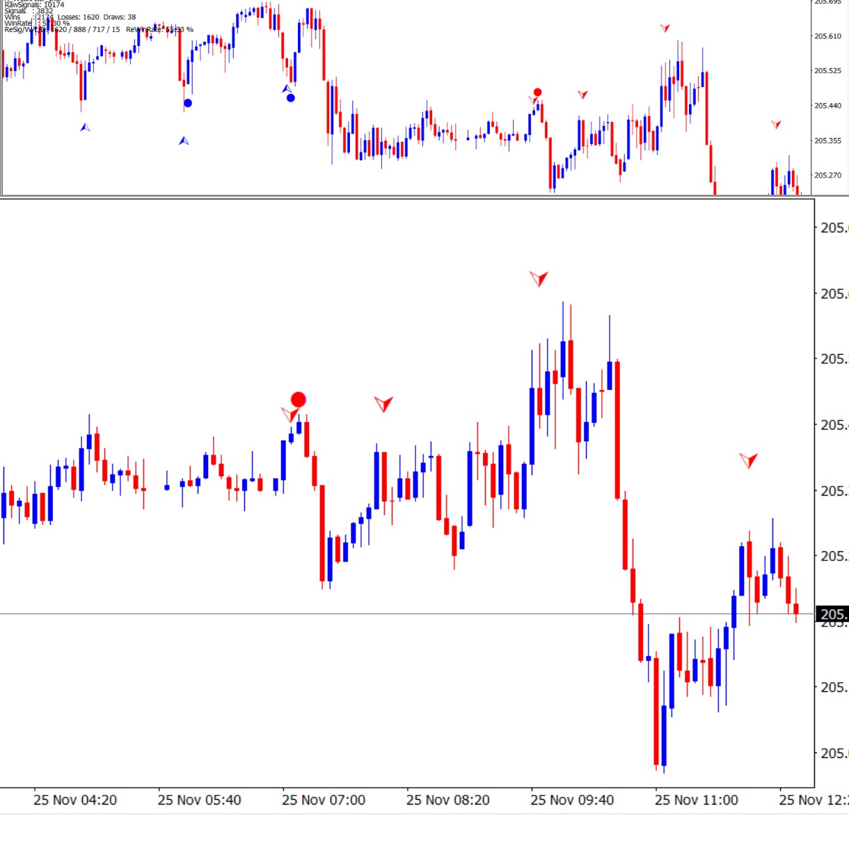Select the "25 Nov 05:40" time label

pyautogui.click(x=200, y=800)
